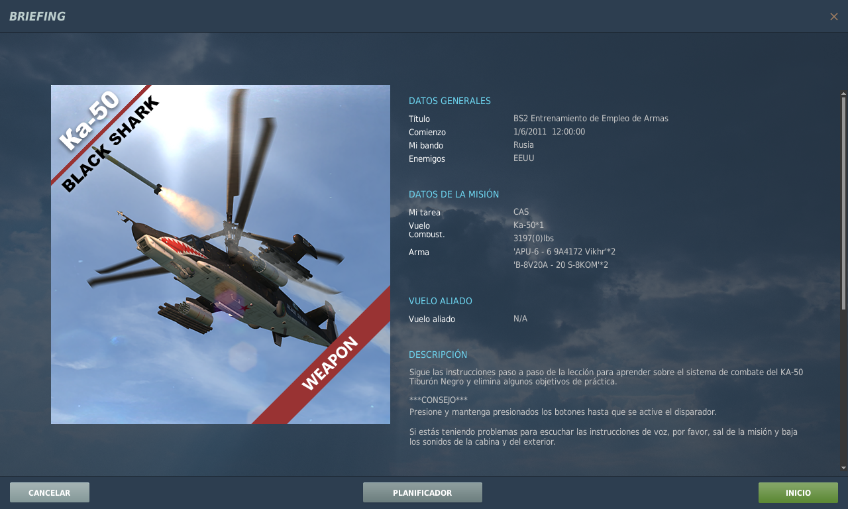Select the Vuelo entry Ka-50*1
Screen dimensions: 848x509
(x=528, y=225)
